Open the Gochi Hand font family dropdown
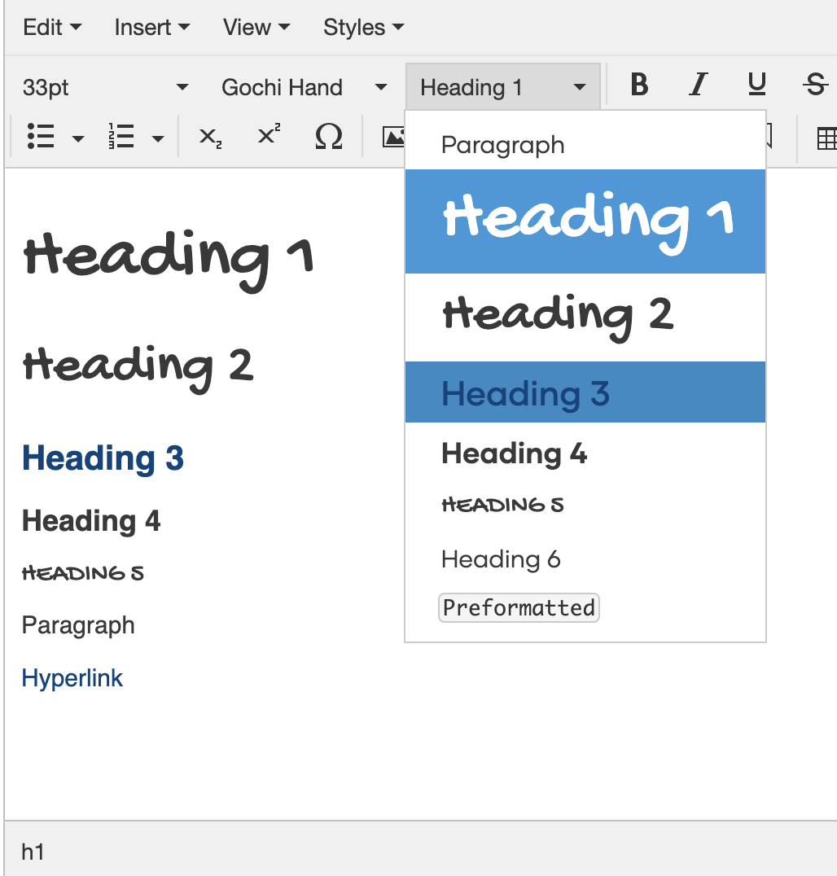Viewport: 837px width, 876px height. point(304,87)
